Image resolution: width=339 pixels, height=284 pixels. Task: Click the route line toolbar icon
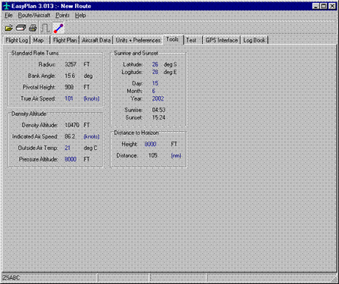59,28
